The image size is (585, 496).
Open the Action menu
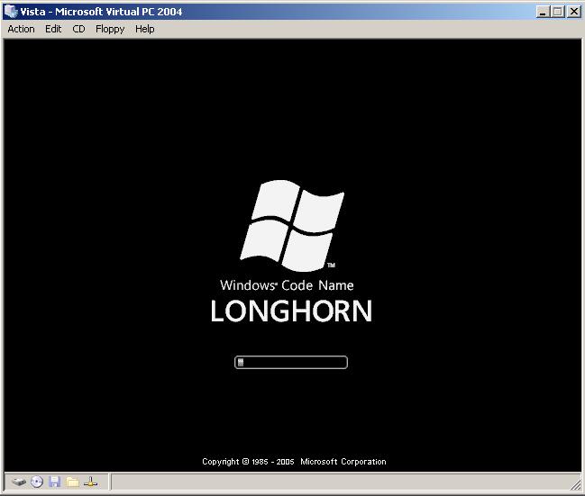coord(22,29)
